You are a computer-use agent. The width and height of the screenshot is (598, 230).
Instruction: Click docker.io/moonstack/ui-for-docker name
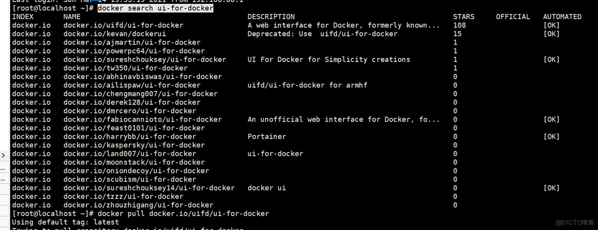click(x=134, y=162)
